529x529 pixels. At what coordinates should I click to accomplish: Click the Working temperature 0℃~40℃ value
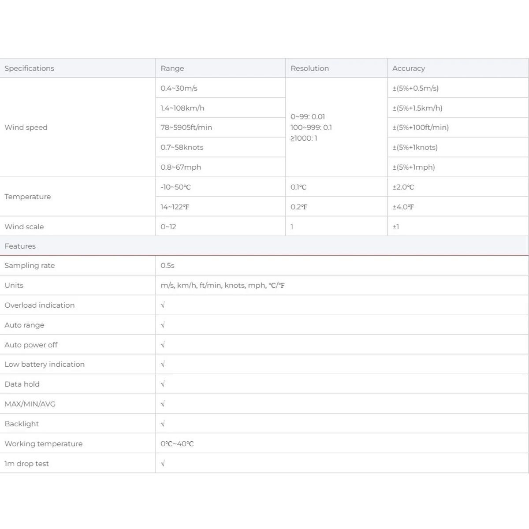coord(177,443)
